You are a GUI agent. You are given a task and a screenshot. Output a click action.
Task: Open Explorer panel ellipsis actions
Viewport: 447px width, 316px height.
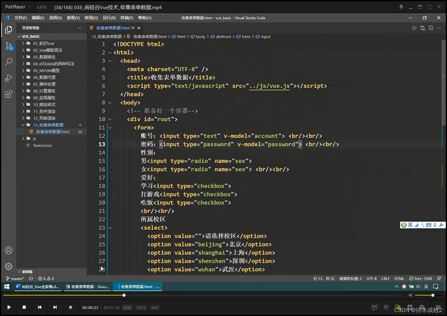pyautogui.click(x=79, y=28)
